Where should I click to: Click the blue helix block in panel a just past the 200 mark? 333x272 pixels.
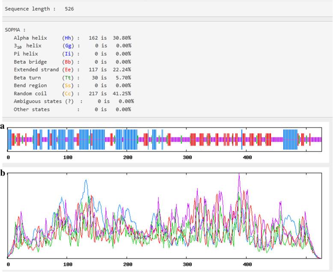(131, 139)
